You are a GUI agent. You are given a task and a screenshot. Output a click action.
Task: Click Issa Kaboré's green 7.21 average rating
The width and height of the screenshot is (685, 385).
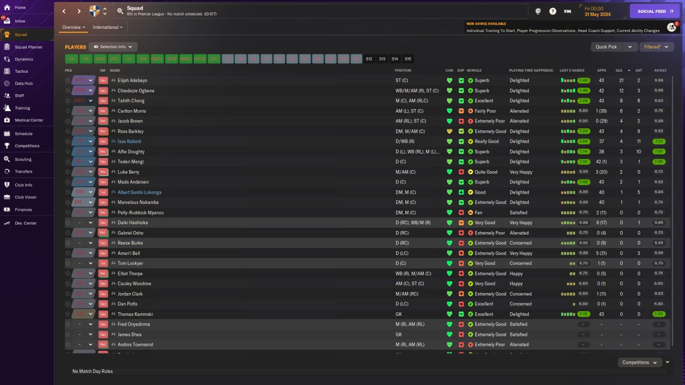coord(659,142)
